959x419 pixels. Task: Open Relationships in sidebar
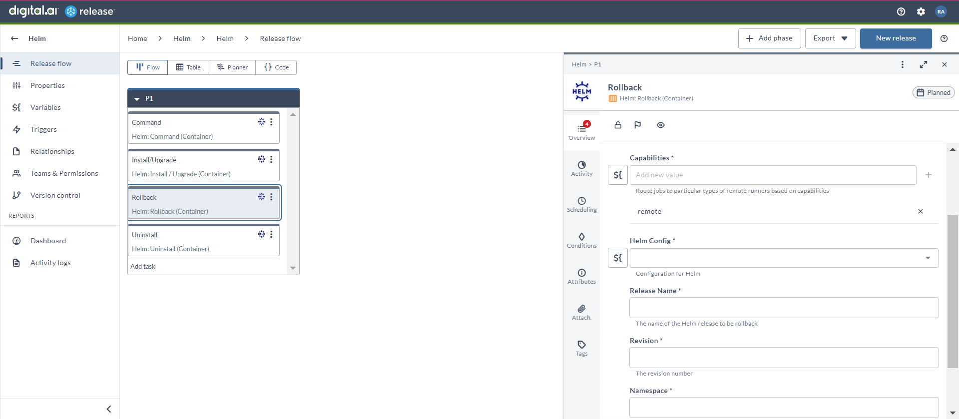60,151
